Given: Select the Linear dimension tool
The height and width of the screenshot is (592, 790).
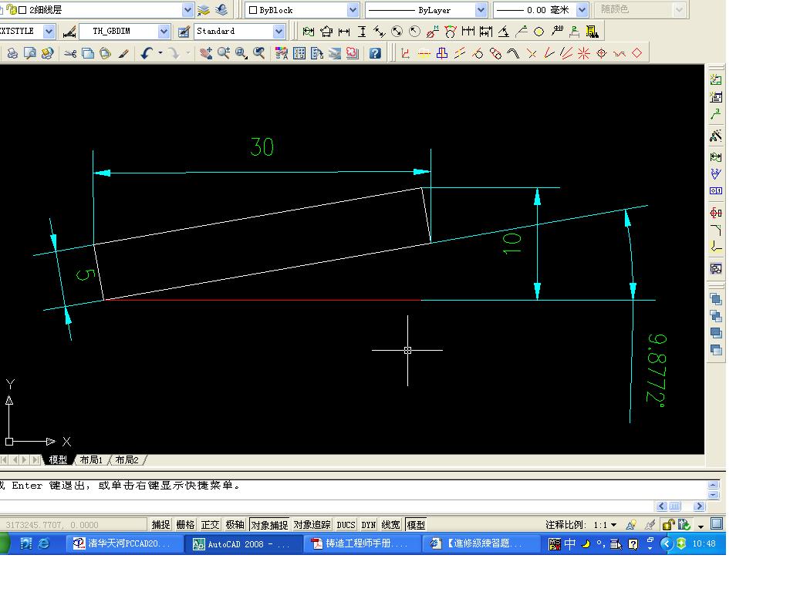Looking at the screenshot, I should (344, 32).
